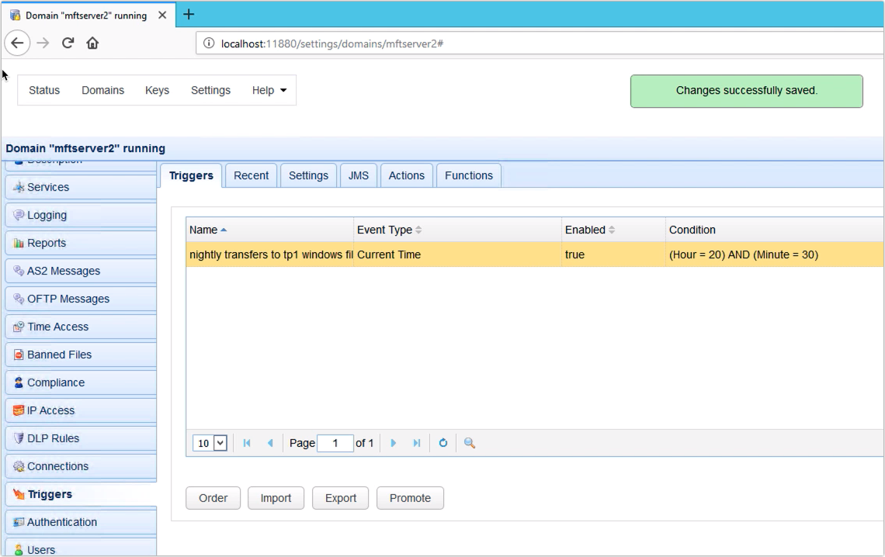The height and width of the screenshot is (557, 885).
Task: Switch to the Recent tab
Action: pos(251,175)
